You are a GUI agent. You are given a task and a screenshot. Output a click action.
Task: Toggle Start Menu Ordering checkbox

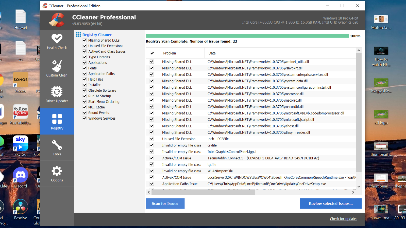click(x=84, y=102)
